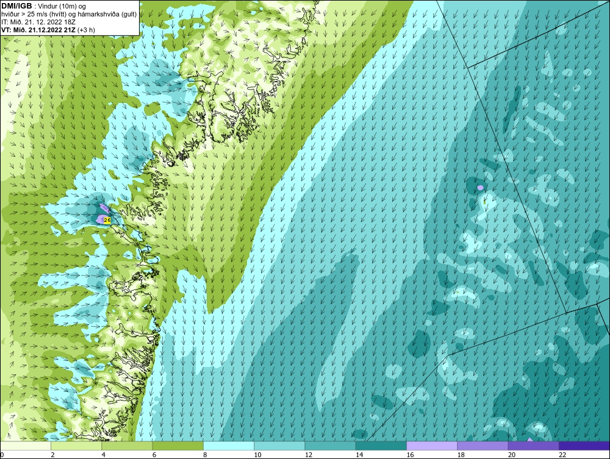Select the 6–8 m/s olive green swatch

click(x=178, y=446)
